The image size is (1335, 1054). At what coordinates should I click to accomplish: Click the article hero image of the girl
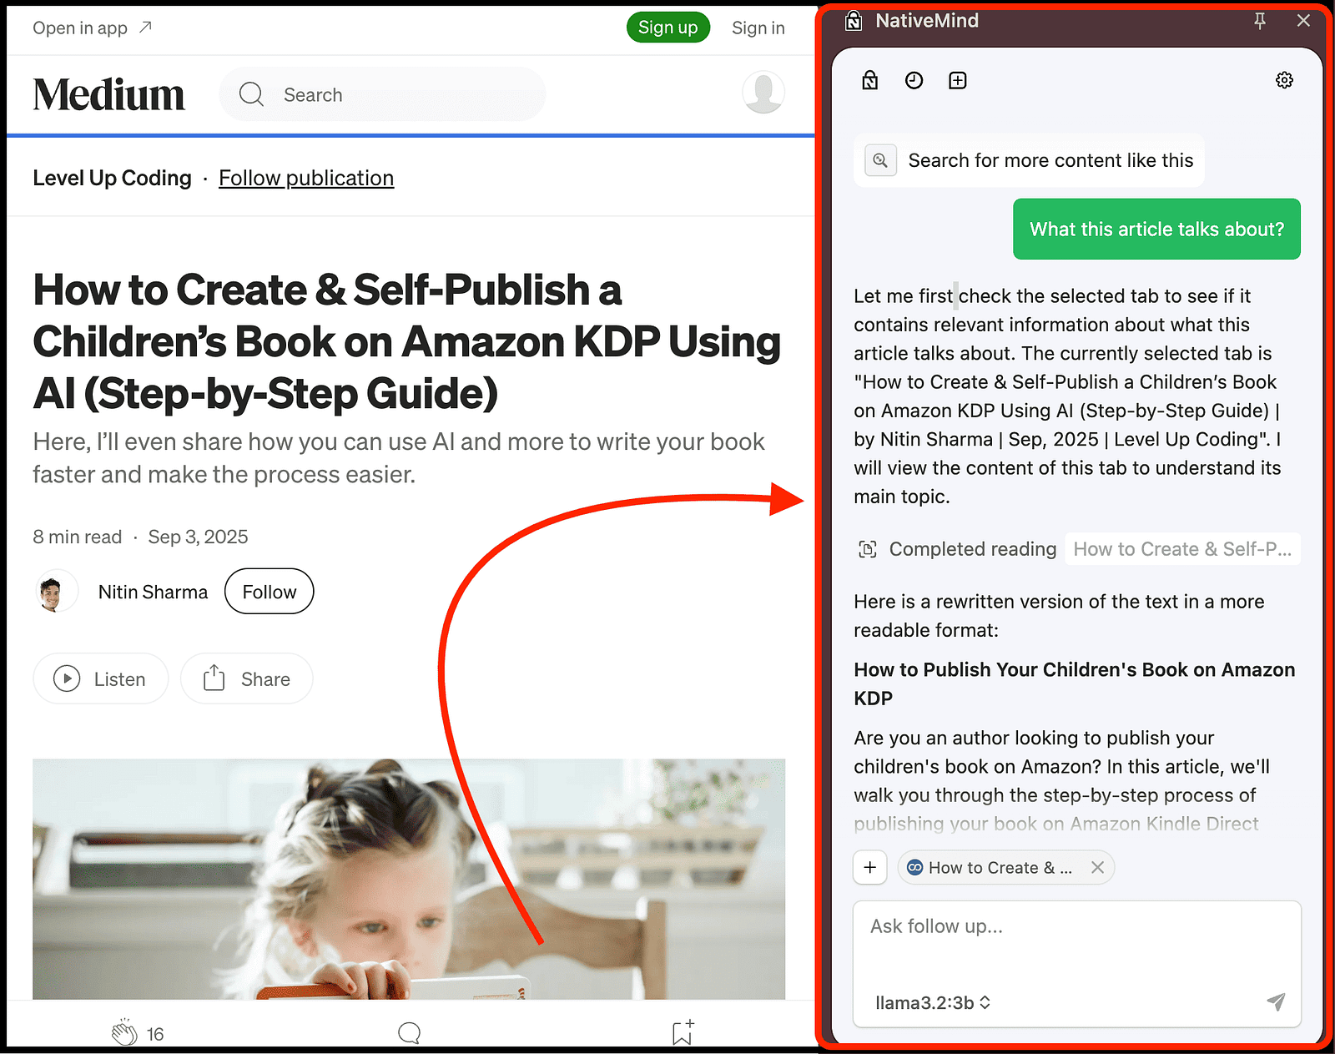tap(409, 879)
